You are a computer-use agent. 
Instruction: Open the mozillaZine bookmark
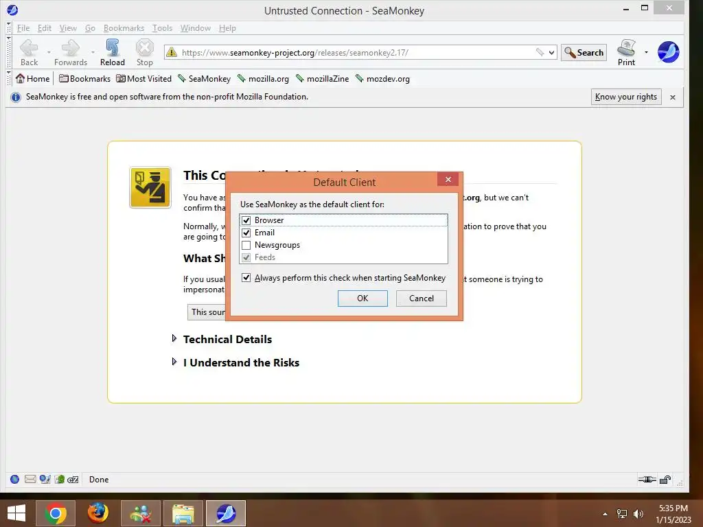pos(323,79)
